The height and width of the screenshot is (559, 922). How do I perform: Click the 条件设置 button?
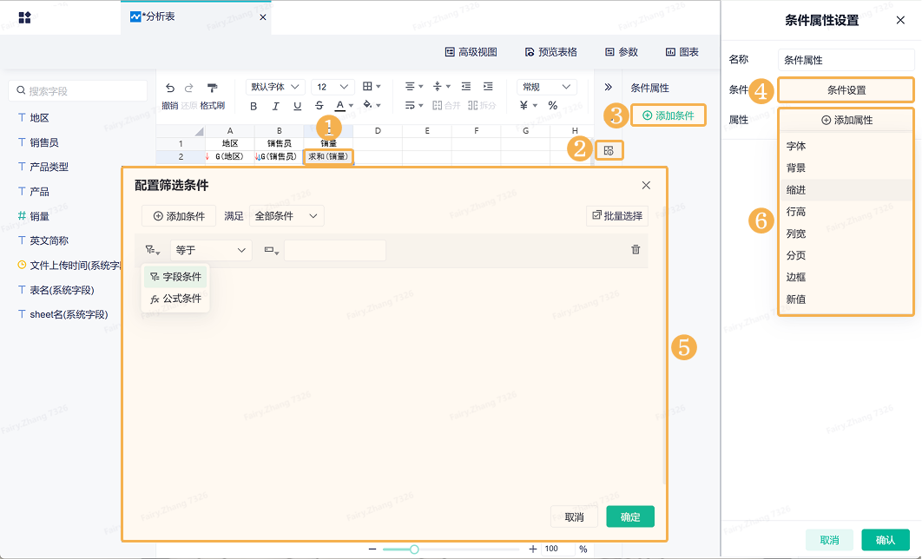click(846, 90)
